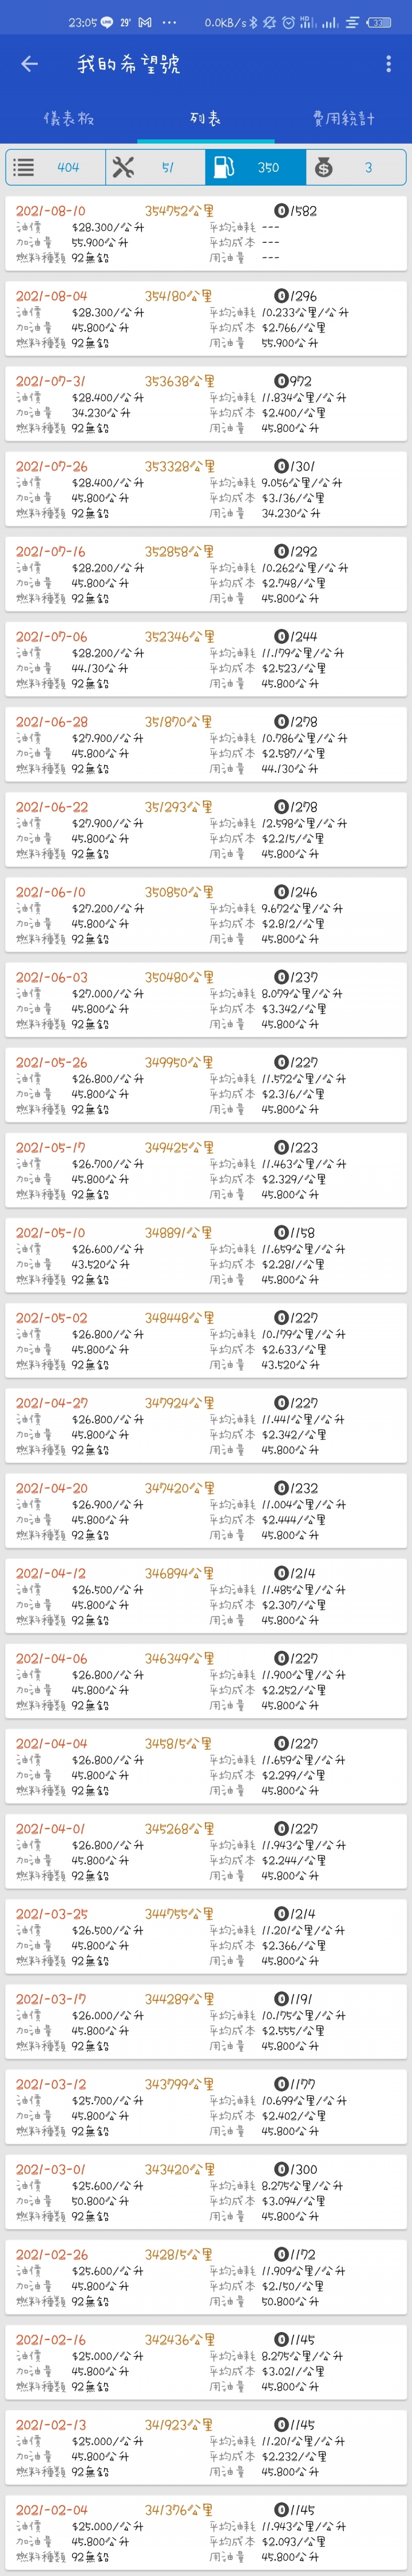Select the money bag filter showing 3
Screen dimensions: 412x2576
pyautogui.click(x=356, y=167)
